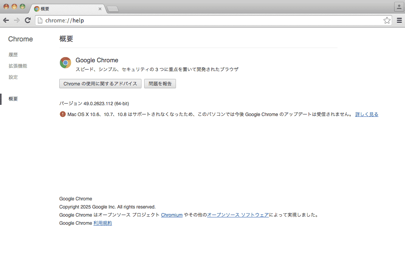The height and width of the screenshot is (258, 405).
Task: Click the red warning icon beside the update message
Action: [62, 114]
